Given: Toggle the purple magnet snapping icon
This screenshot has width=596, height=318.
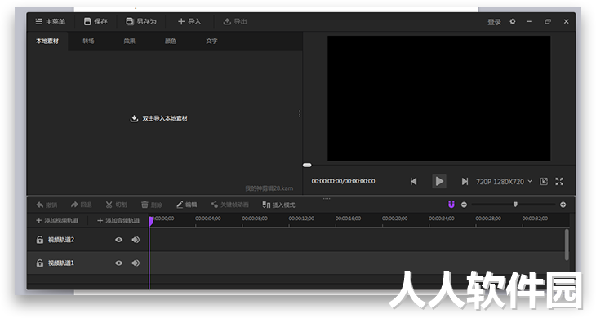Looking at the screenshot, I should [451, 205].
